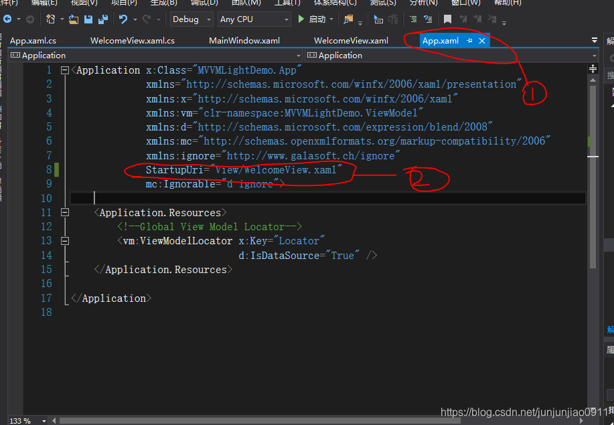
Task: Open the 工具(T) Tools menu
Action: point(287,3)
